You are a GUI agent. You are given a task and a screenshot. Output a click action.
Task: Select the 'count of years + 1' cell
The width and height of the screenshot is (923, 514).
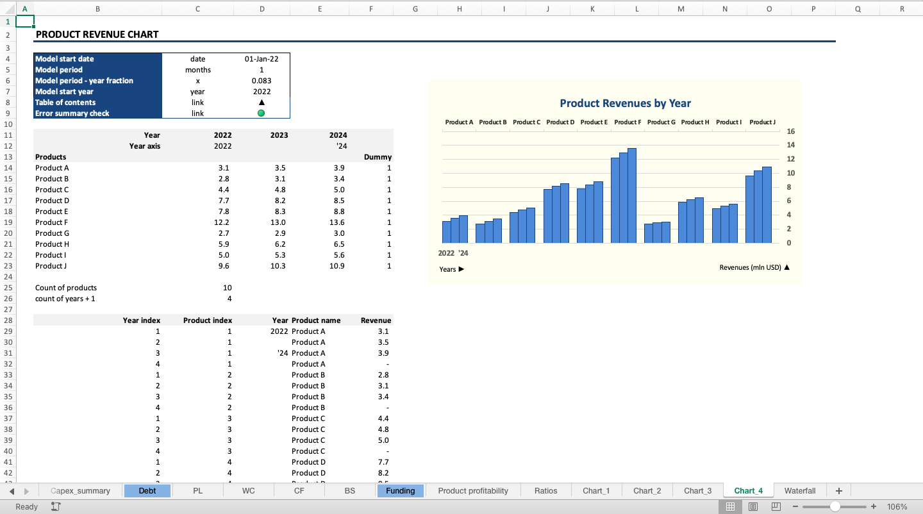pos(97,299)
